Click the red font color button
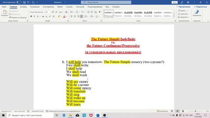The width and height of the screenshot is (210, 118). [64, 16]
